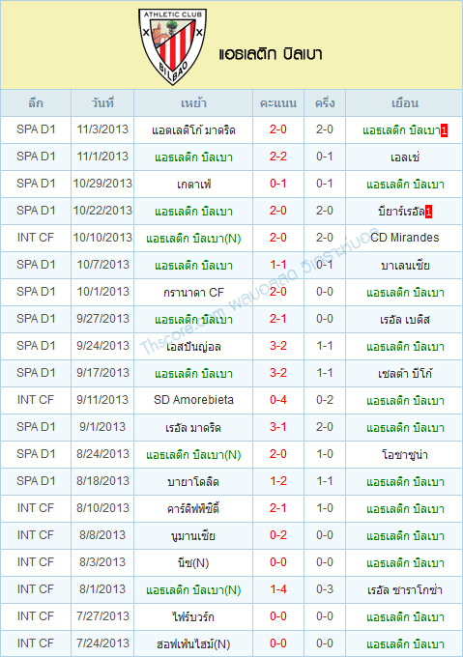This screenshot has height=657, width=463.
Task: Click red card badge beside แอธเลติก บิลเบา on 11/3/2013
Action: (x=444, y=130)
